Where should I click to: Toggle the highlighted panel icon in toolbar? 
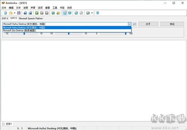pyautogui.click(x=65, y=13)
